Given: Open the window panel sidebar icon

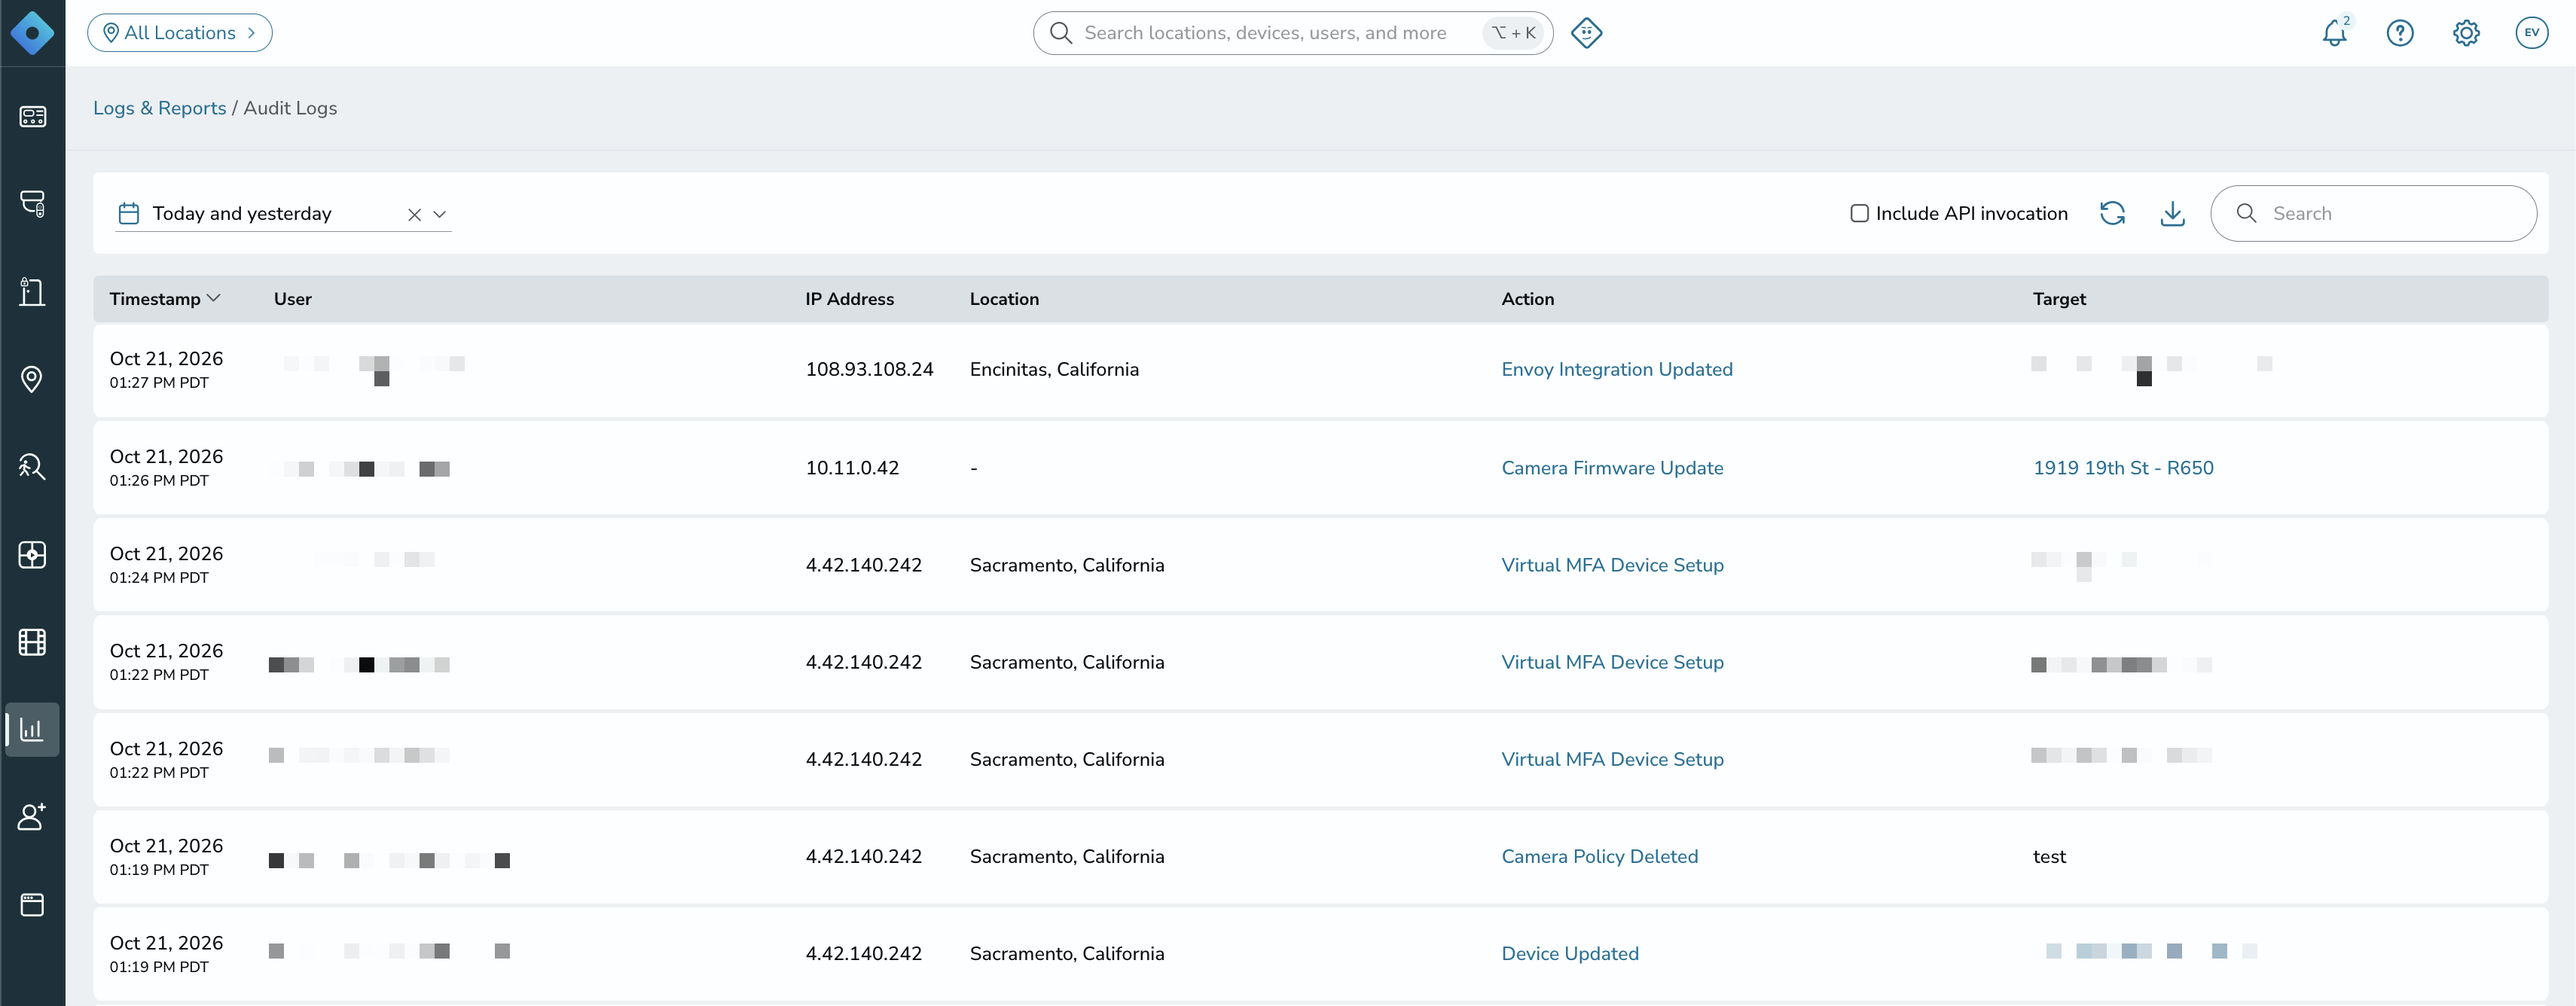Looking at the screenshot, I should [x=32, y=905].
